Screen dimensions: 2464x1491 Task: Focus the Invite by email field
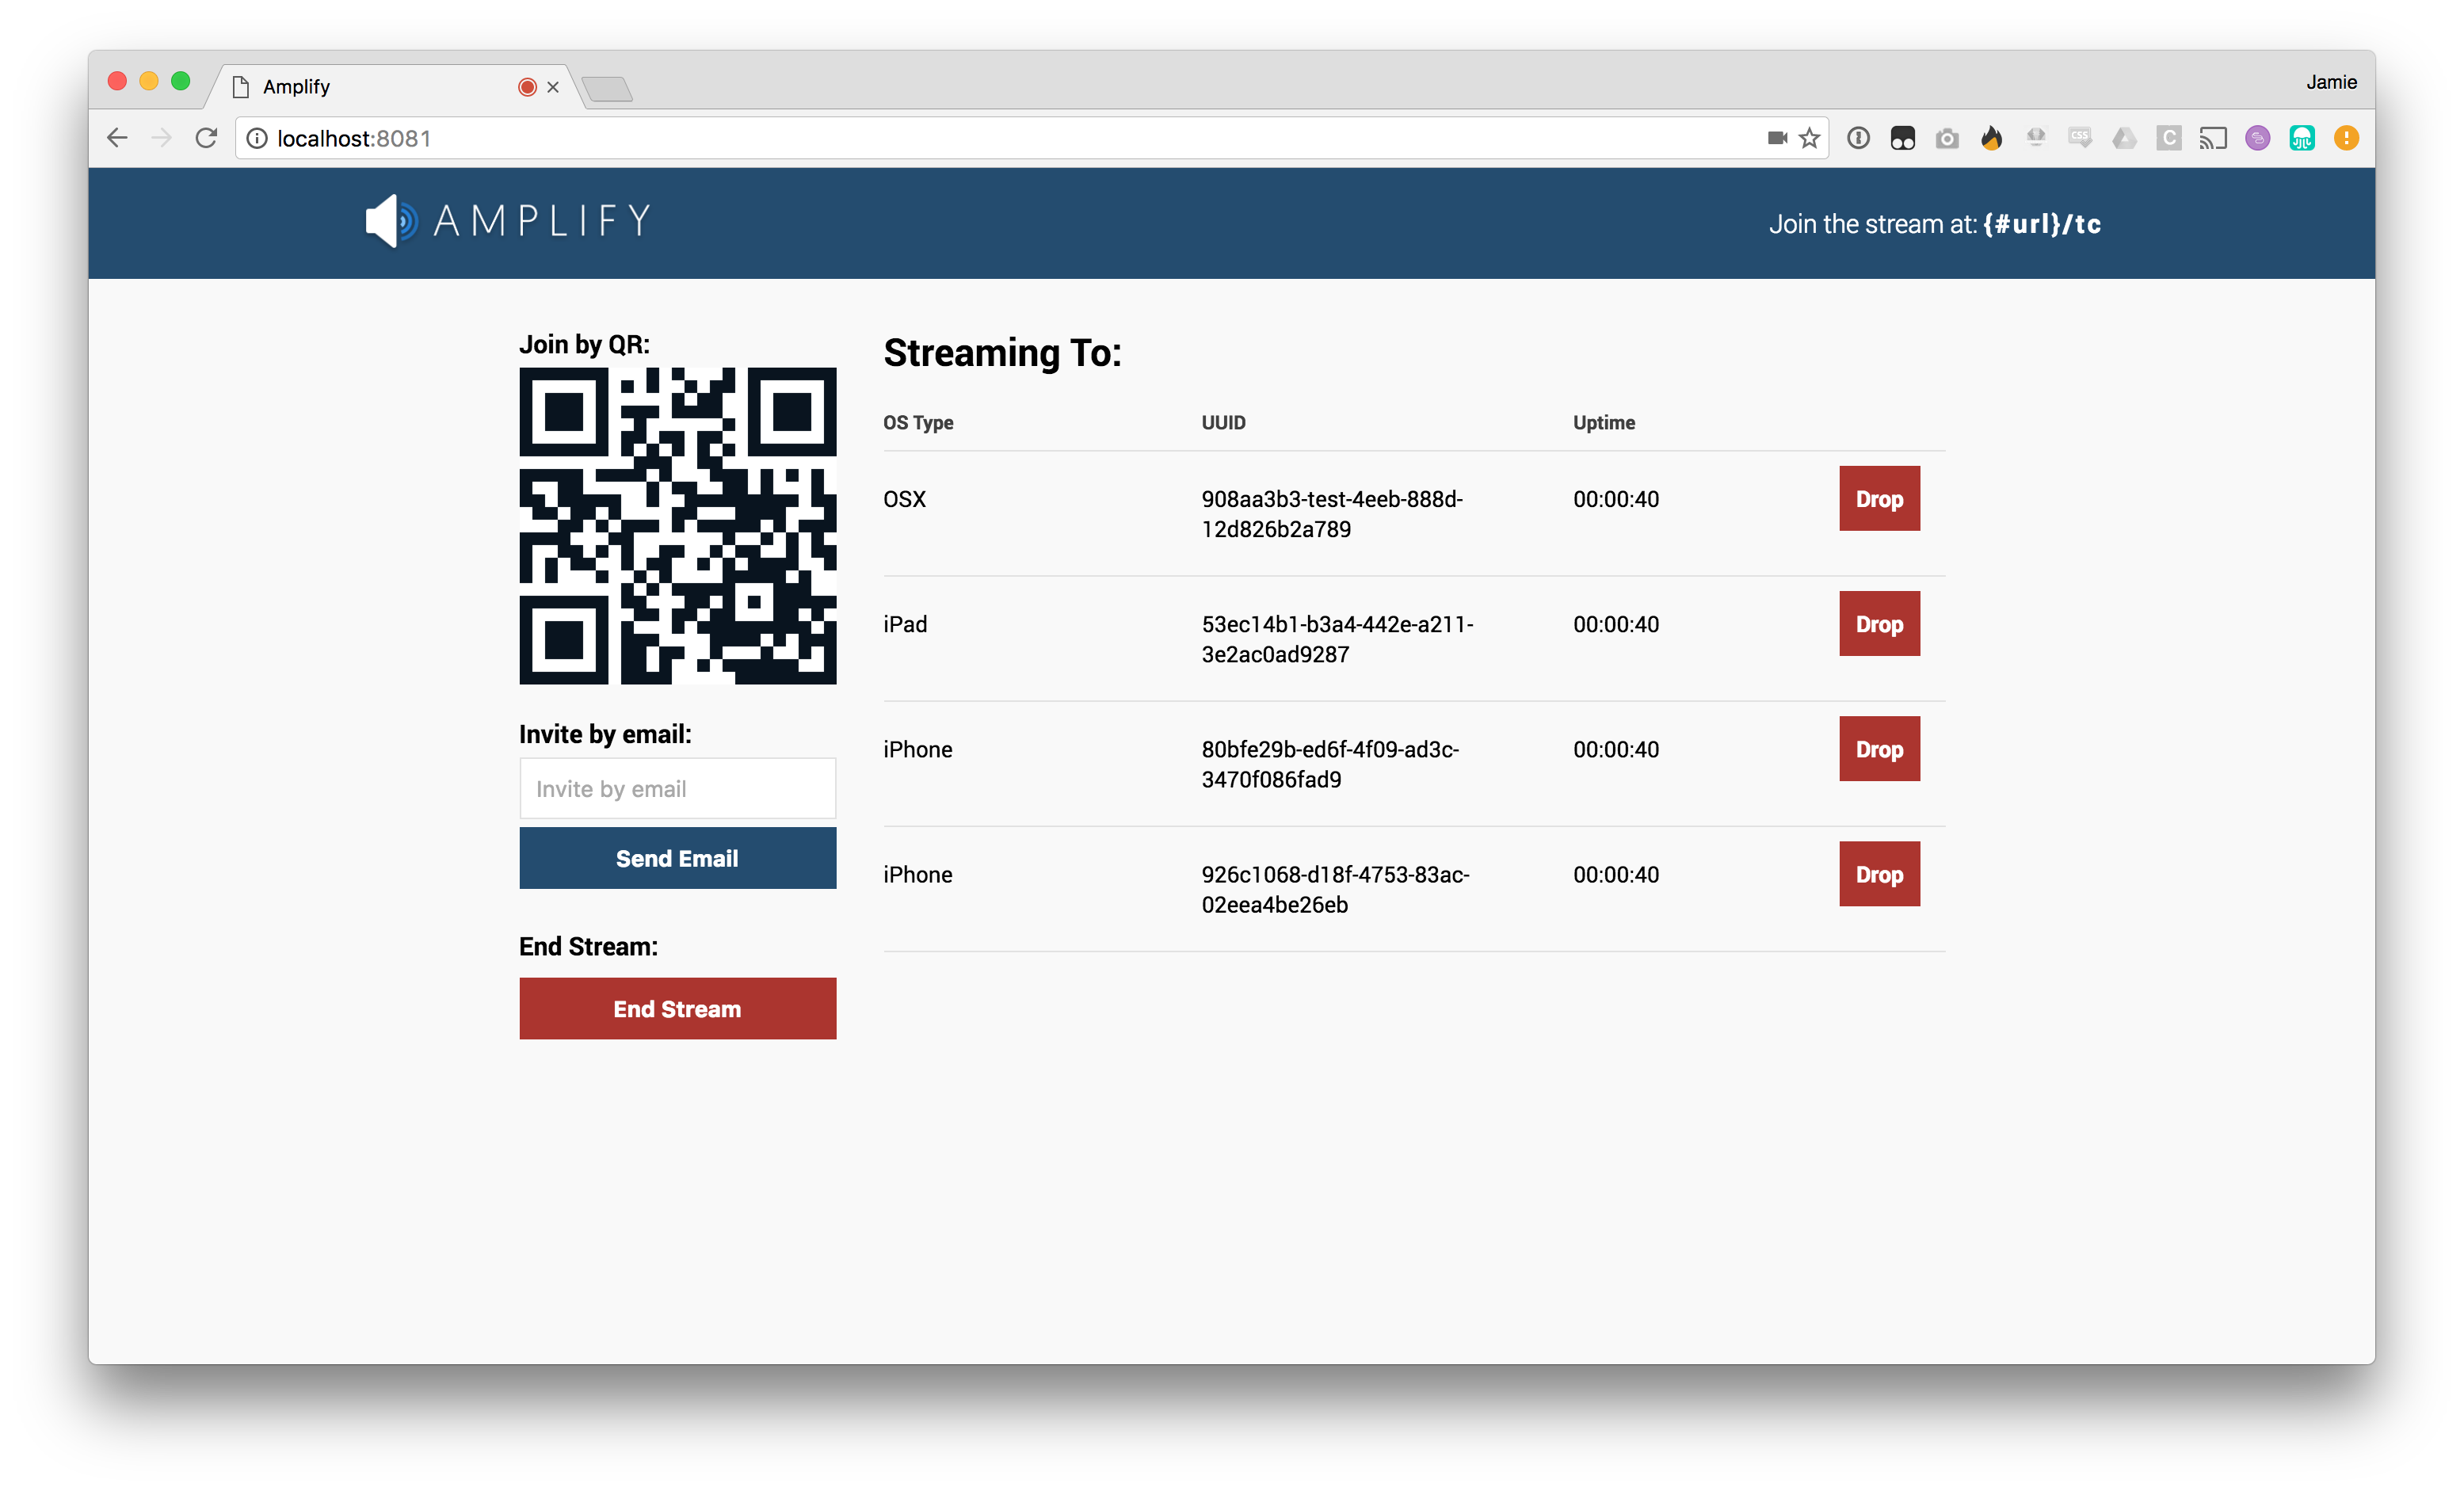pos(677,788)
